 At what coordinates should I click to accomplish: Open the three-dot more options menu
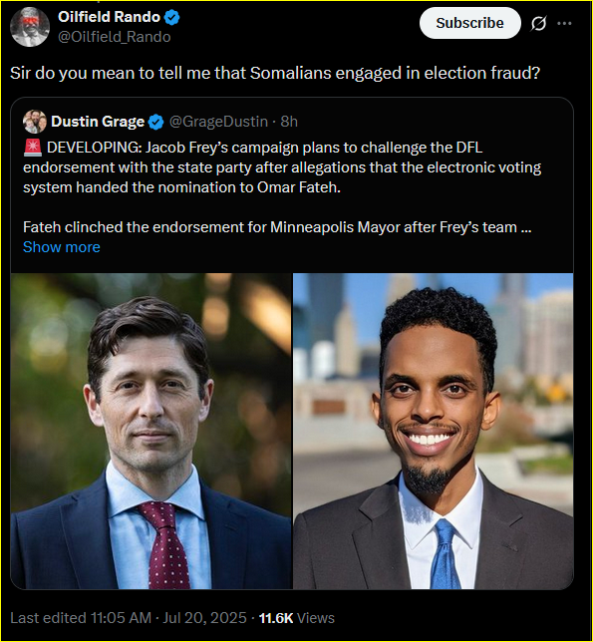564,23
